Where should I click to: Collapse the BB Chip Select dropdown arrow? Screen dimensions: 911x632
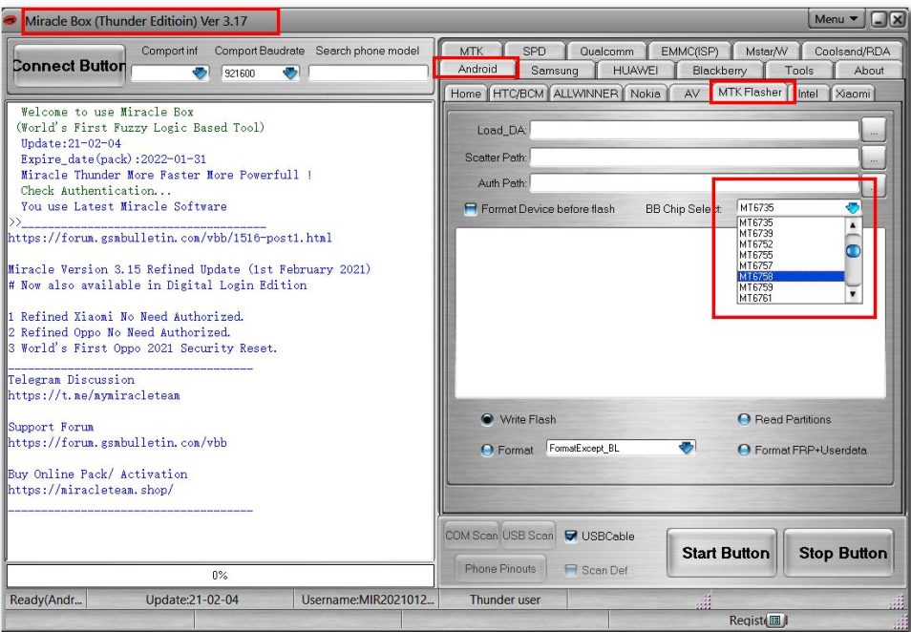pos(853,208)
